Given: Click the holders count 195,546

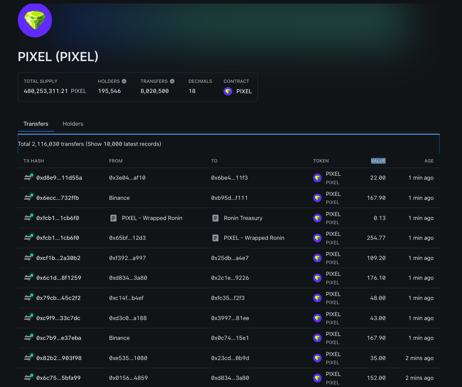Looking at the screenshot, I should tap(109, 91).
